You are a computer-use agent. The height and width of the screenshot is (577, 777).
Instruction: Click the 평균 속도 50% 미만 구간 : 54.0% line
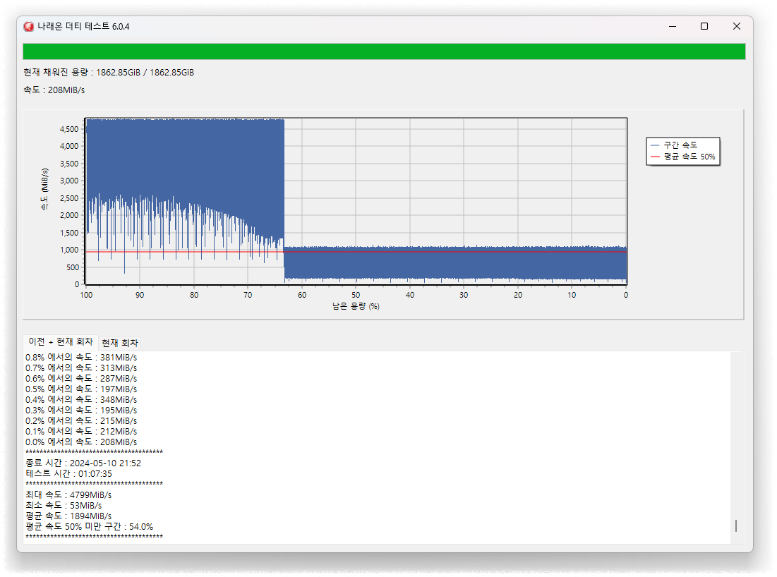(89, 527)
